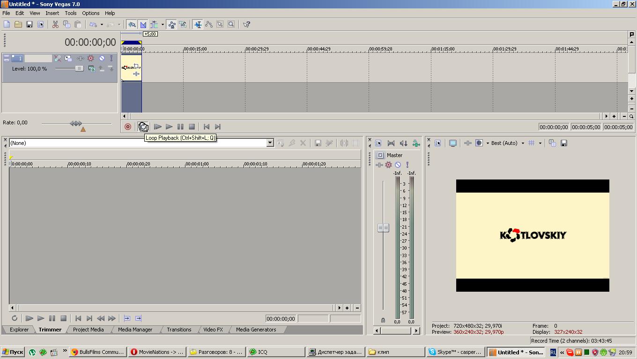
Task: Create a new project with the New icon
Action: click(x=7, y=24)
